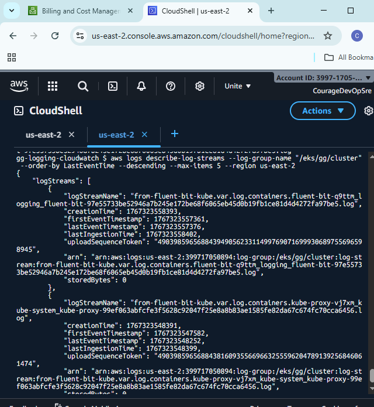Add a new CloudShell terminal tab
Image resolution: width=374 pixels, height=407 pixels.
tap(174, 134)
